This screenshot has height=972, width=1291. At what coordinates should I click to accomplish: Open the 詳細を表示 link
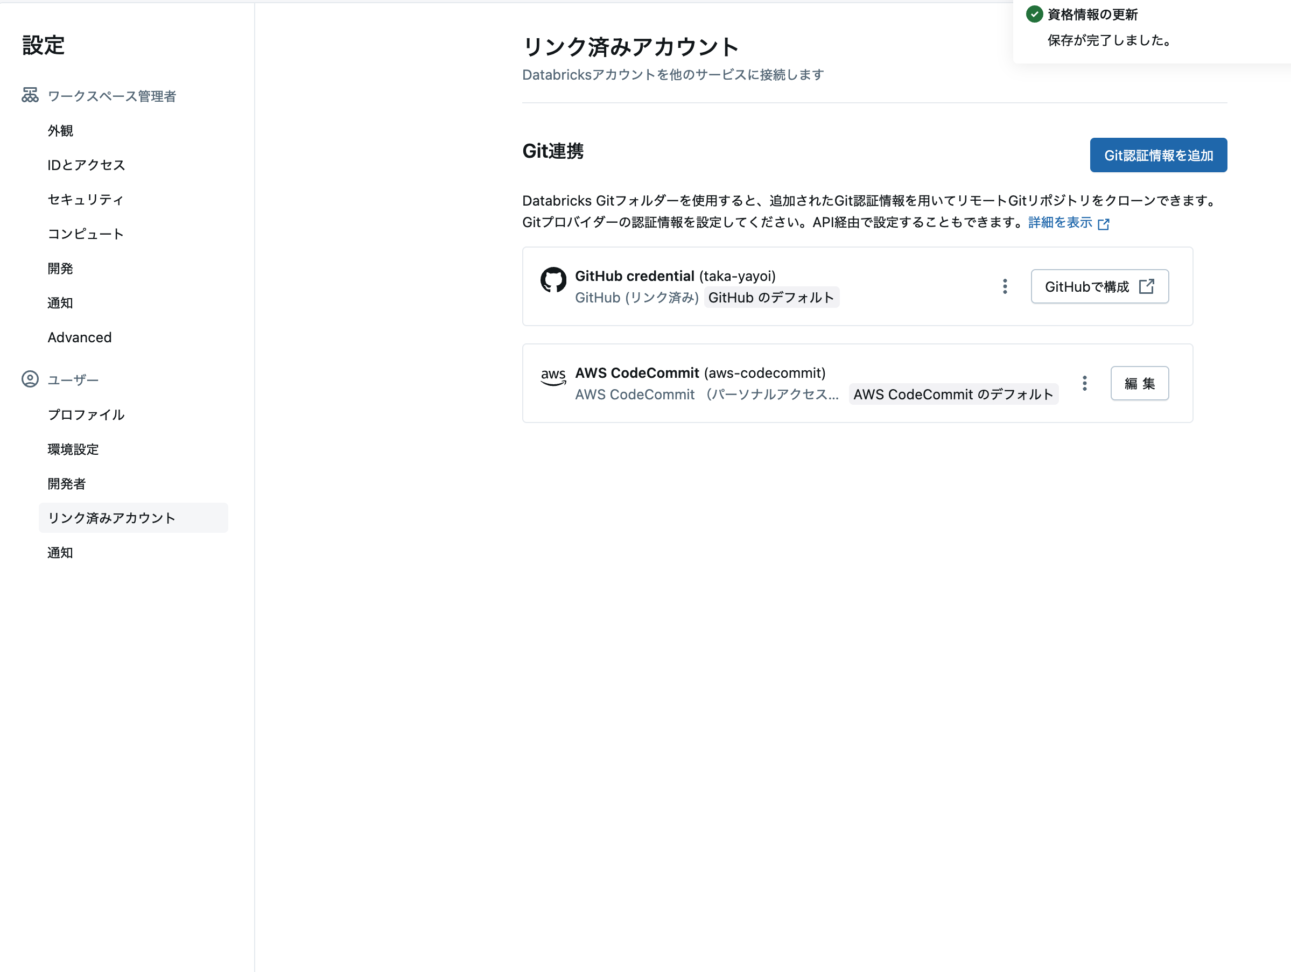[1060, 222]
